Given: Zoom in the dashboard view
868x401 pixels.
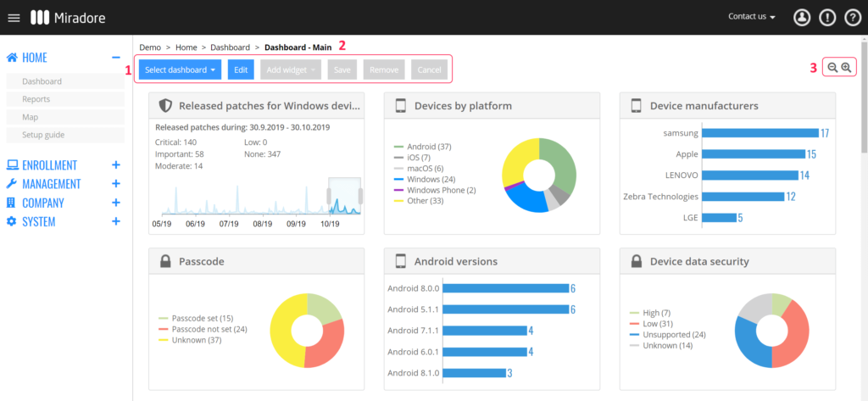Looking at the screenshot, I should pyautogui.click(x=846, y=68).
